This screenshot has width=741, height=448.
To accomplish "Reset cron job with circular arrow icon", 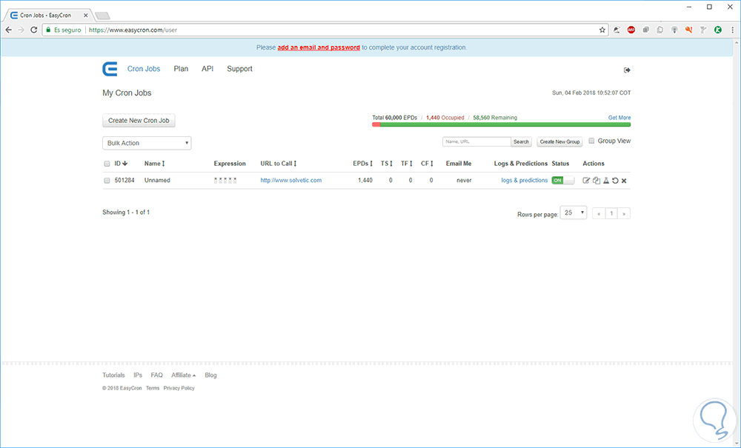I will point(615,181).
